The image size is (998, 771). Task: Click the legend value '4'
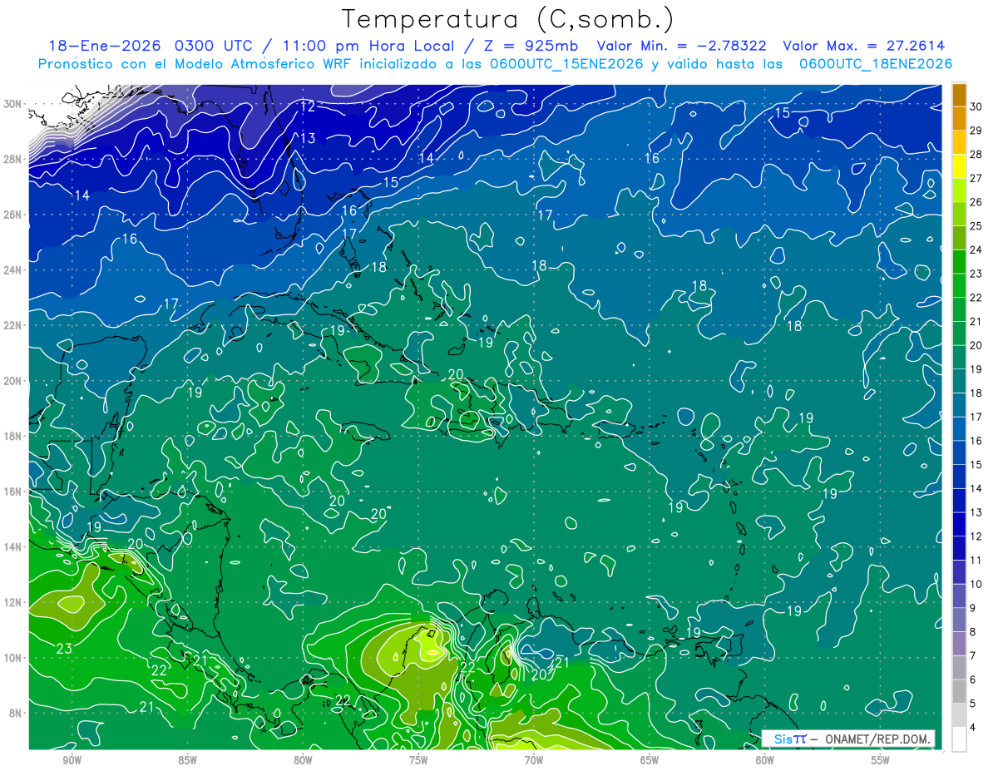click(x=973, y=727)
